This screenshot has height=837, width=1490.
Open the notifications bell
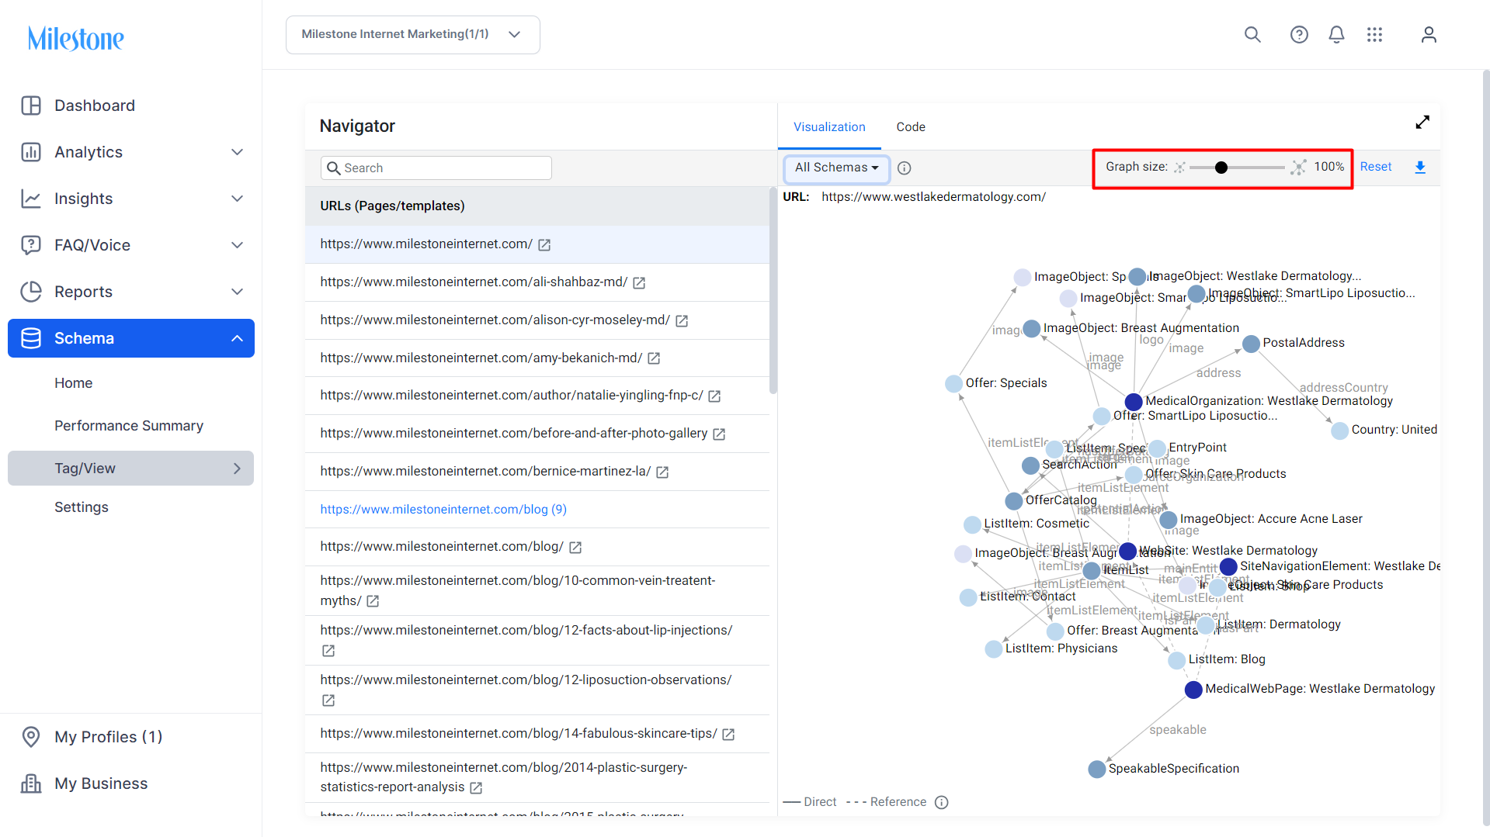pos(1336,35)
